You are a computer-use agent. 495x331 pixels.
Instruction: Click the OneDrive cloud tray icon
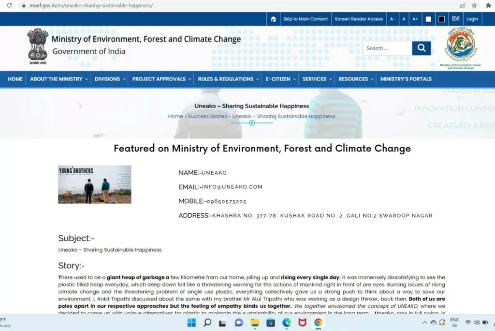tap(434, 322)
